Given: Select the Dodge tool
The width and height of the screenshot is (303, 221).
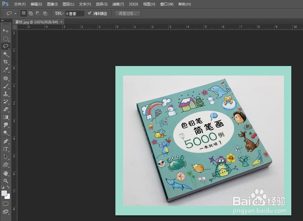Looking at the screenshot, I should [x=6, y=133].
